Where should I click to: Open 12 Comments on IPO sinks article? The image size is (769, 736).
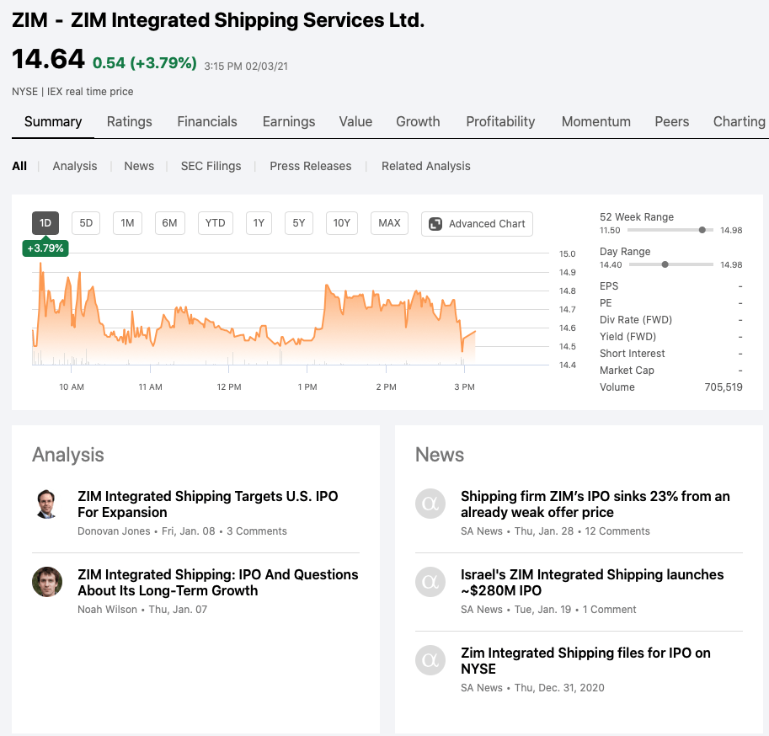[617, 531]
